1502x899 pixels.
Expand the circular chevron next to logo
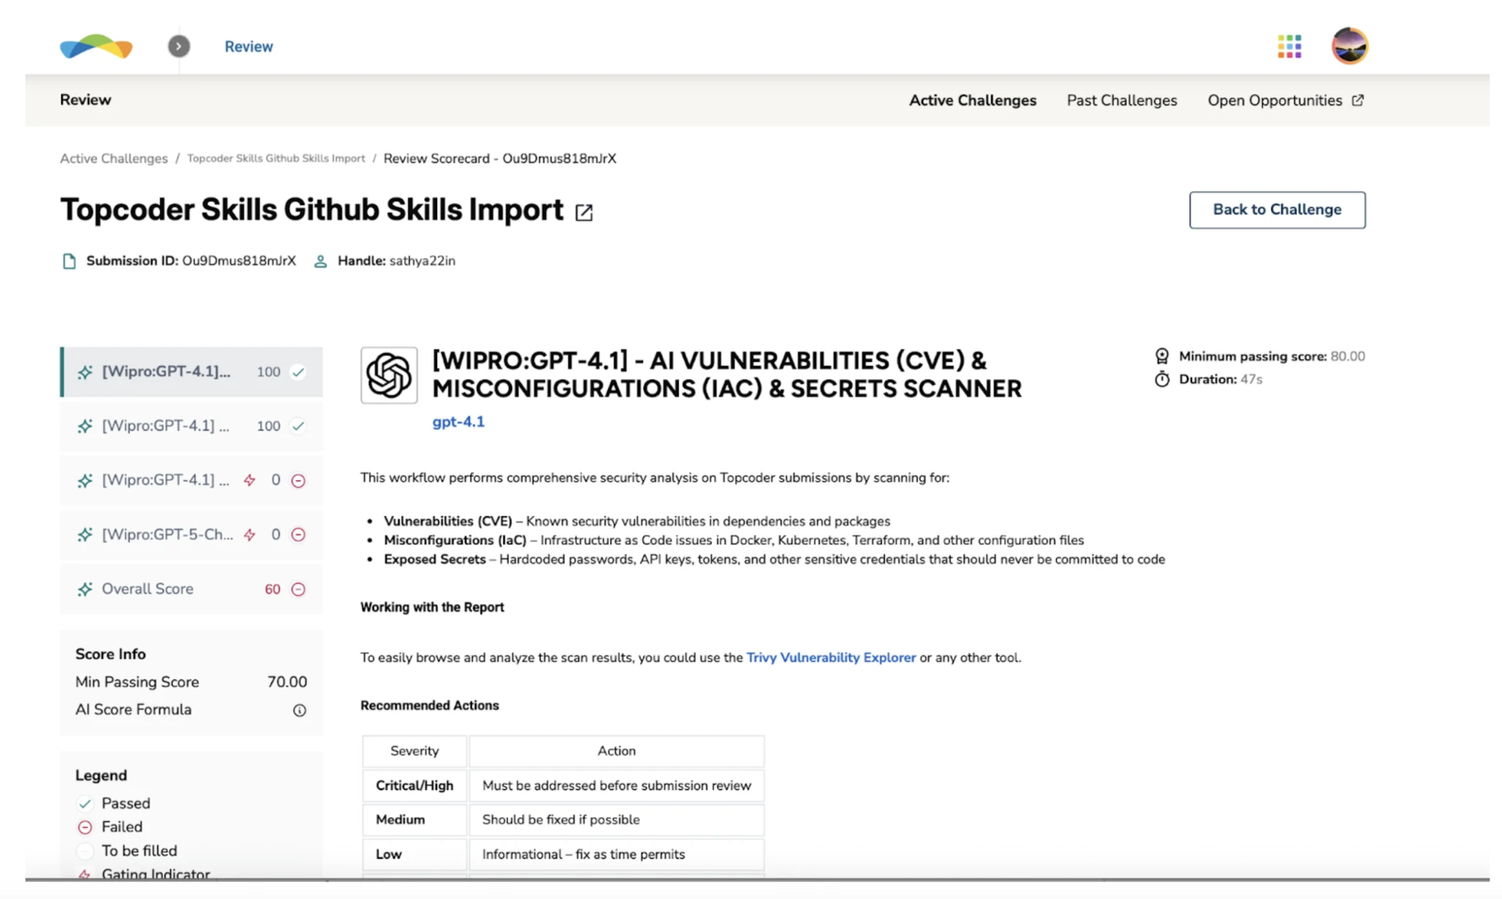coord(178,47)
